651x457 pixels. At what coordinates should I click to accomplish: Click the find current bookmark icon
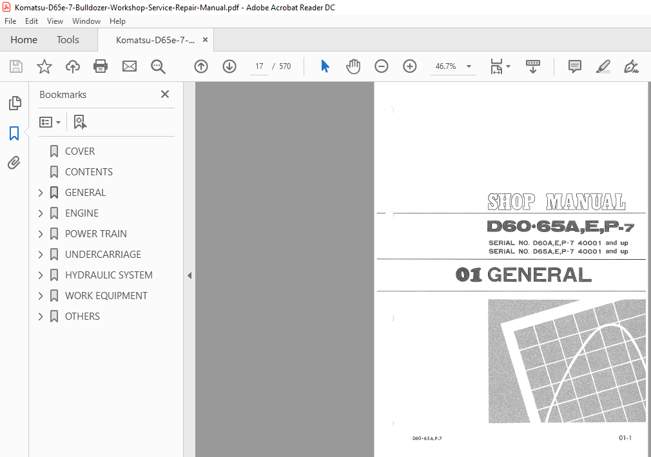pos(80,122)
